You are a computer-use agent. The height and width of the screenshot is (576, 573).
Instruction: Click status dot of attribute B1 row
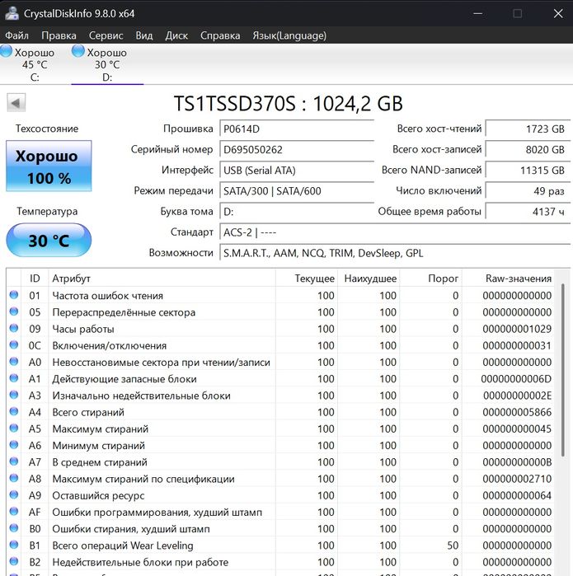[x=14, y=545]
